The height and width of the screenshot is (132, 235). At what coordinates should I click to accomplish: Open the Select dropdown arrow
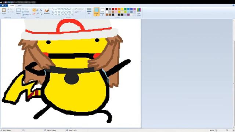coord(18,15)
